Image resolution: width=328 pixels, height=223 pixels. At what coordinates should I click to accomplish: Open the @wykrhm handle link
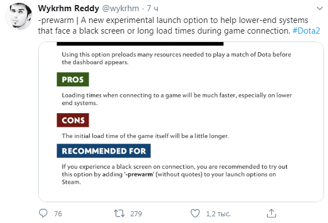coord(121,8)
